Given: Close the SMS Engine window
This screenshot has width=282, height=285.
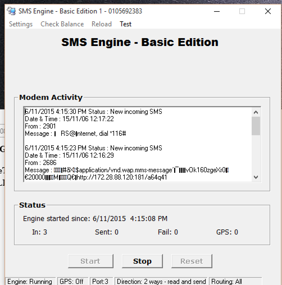Looking at the screenshot, I should click(x=268, y=11).
